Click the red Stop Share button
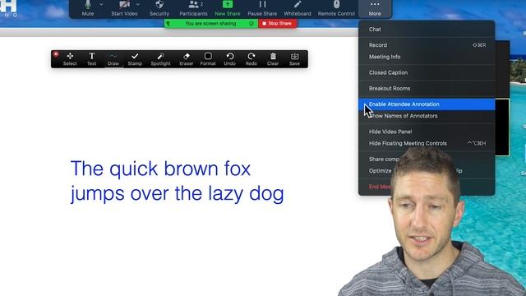 tap(277, 24)
